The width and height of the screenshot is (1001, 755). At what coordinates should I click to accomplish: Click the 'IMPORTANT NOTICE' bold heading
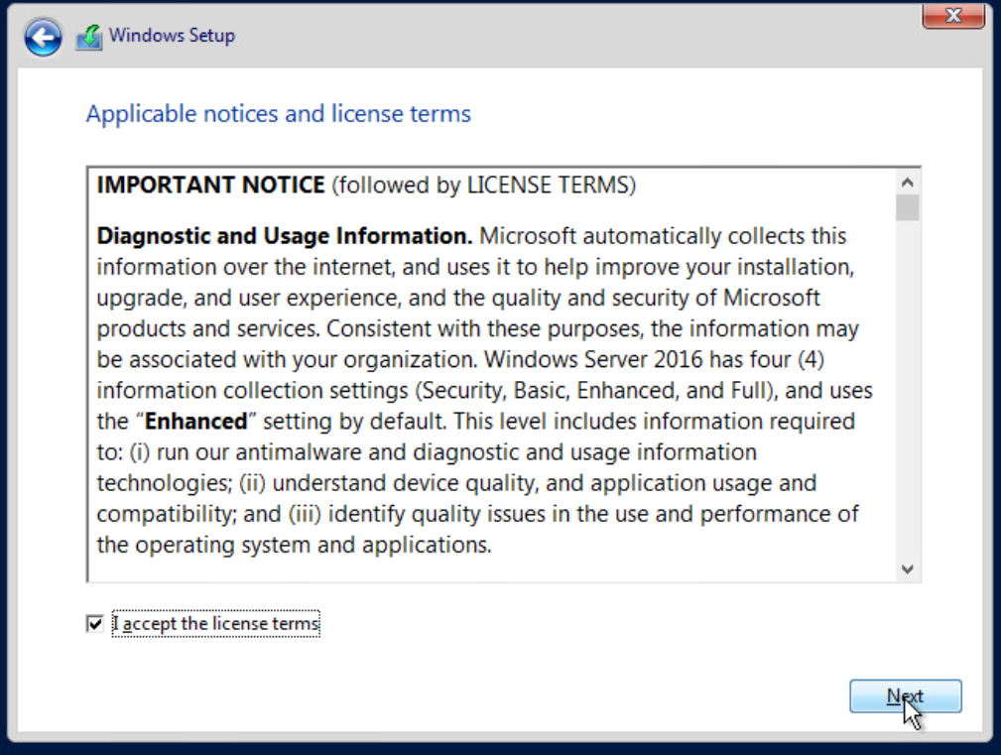(210, 185)
